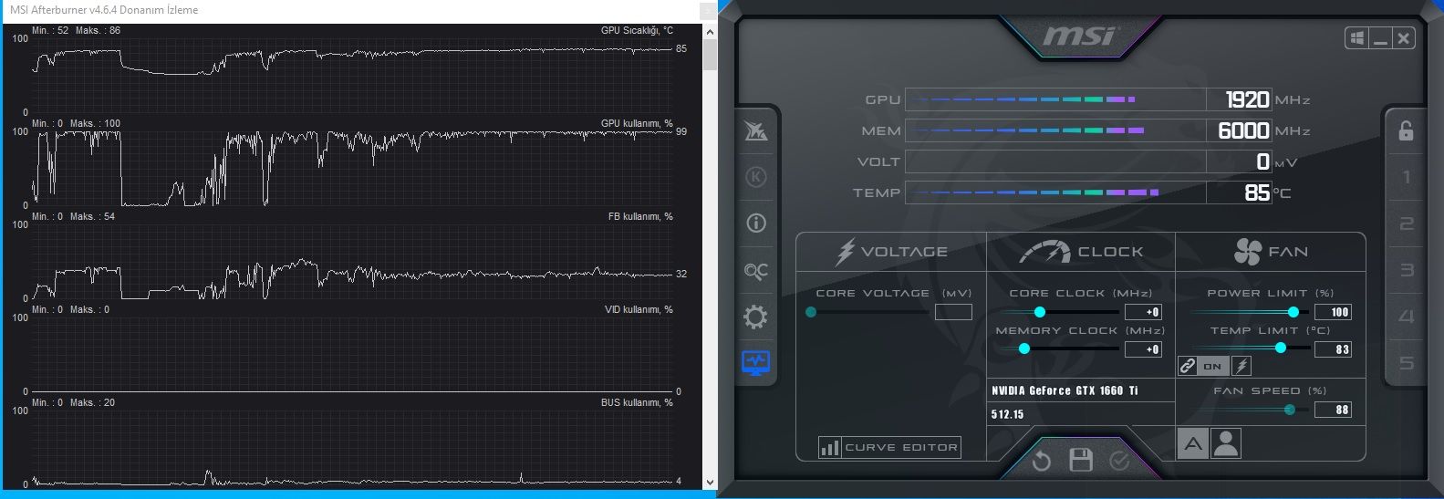
Task: Click the K-Boost circled K icon
Action: [756, 177]
